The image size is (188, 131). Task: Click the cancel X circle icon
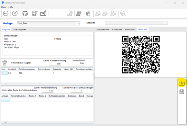(x=15, y=13)
